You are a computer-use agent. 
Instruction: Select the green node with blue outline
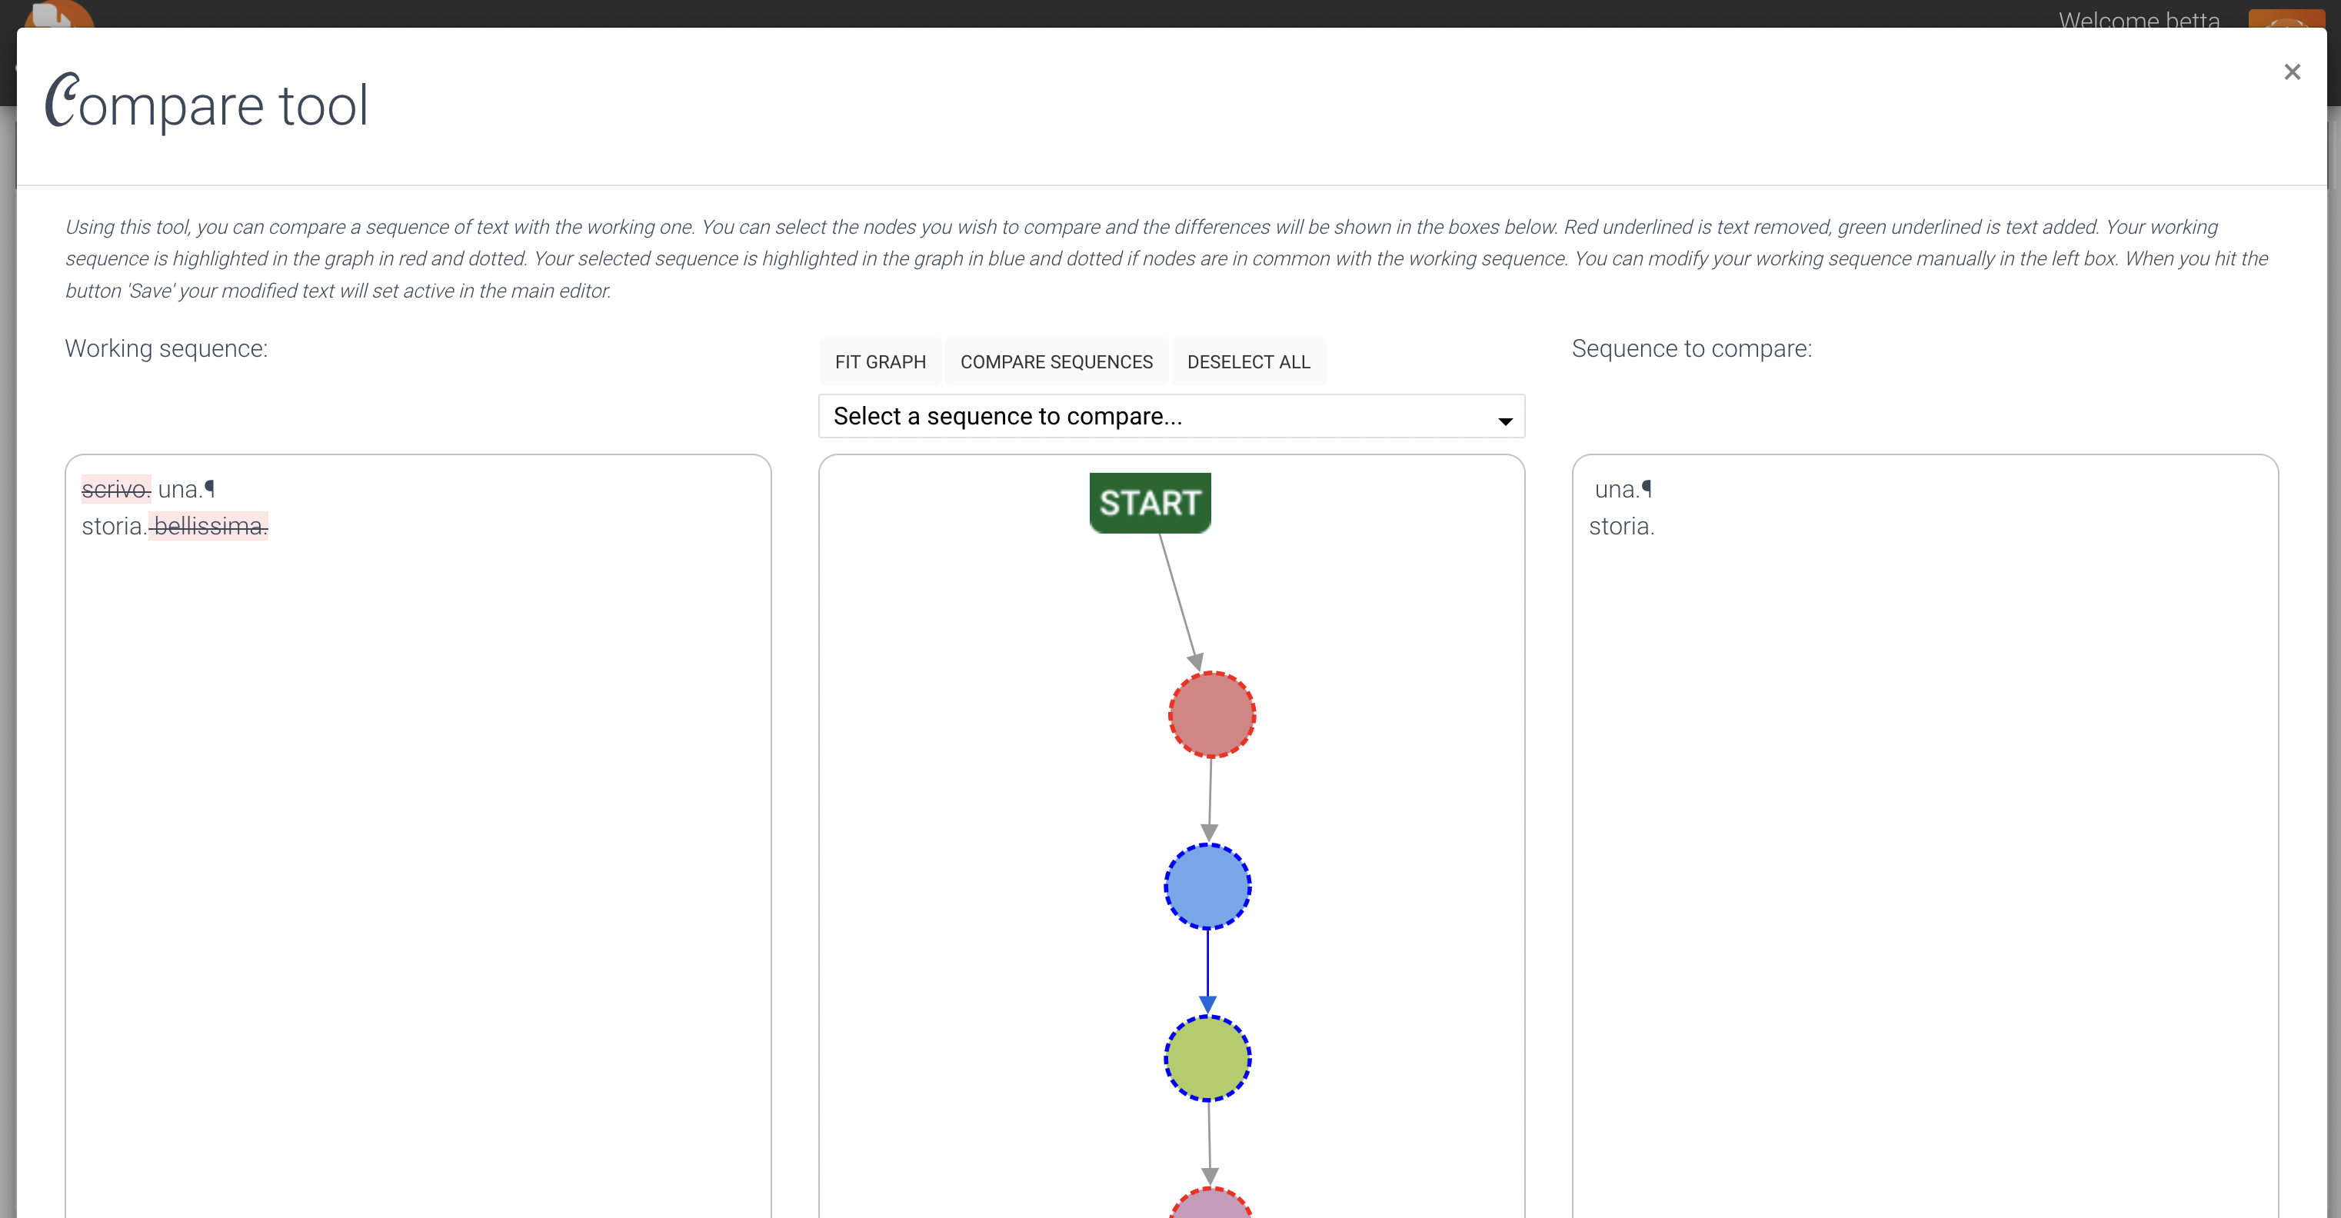[x=1207, y=1058]
